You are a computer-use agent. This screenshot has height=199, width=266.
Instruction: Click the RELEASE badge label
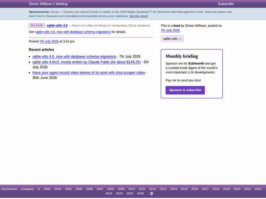37,25
